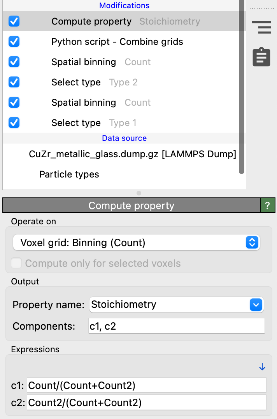Image resolution: width=277 pixels, height=419 pixels.
Task: Disable the Select type Type 1 modifier
Action: [x=14, y=123]
